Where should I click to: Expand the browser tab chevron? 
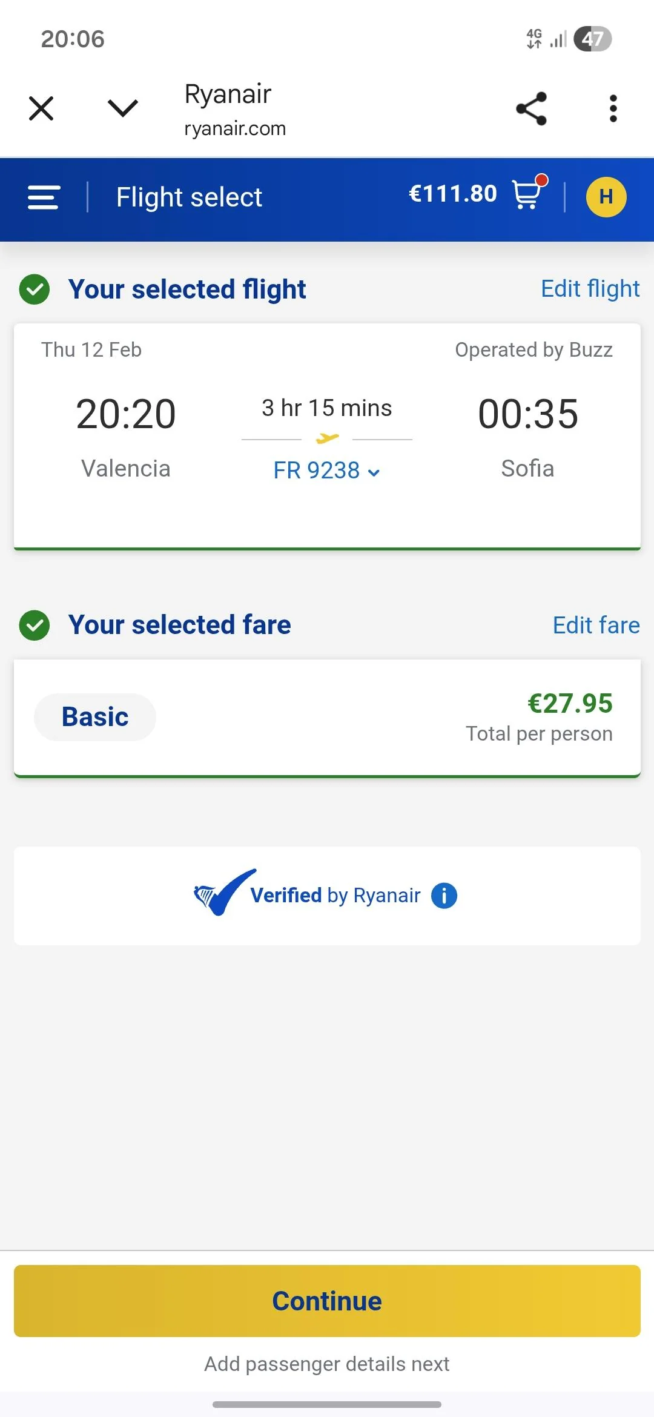click(x=123, y=108)
